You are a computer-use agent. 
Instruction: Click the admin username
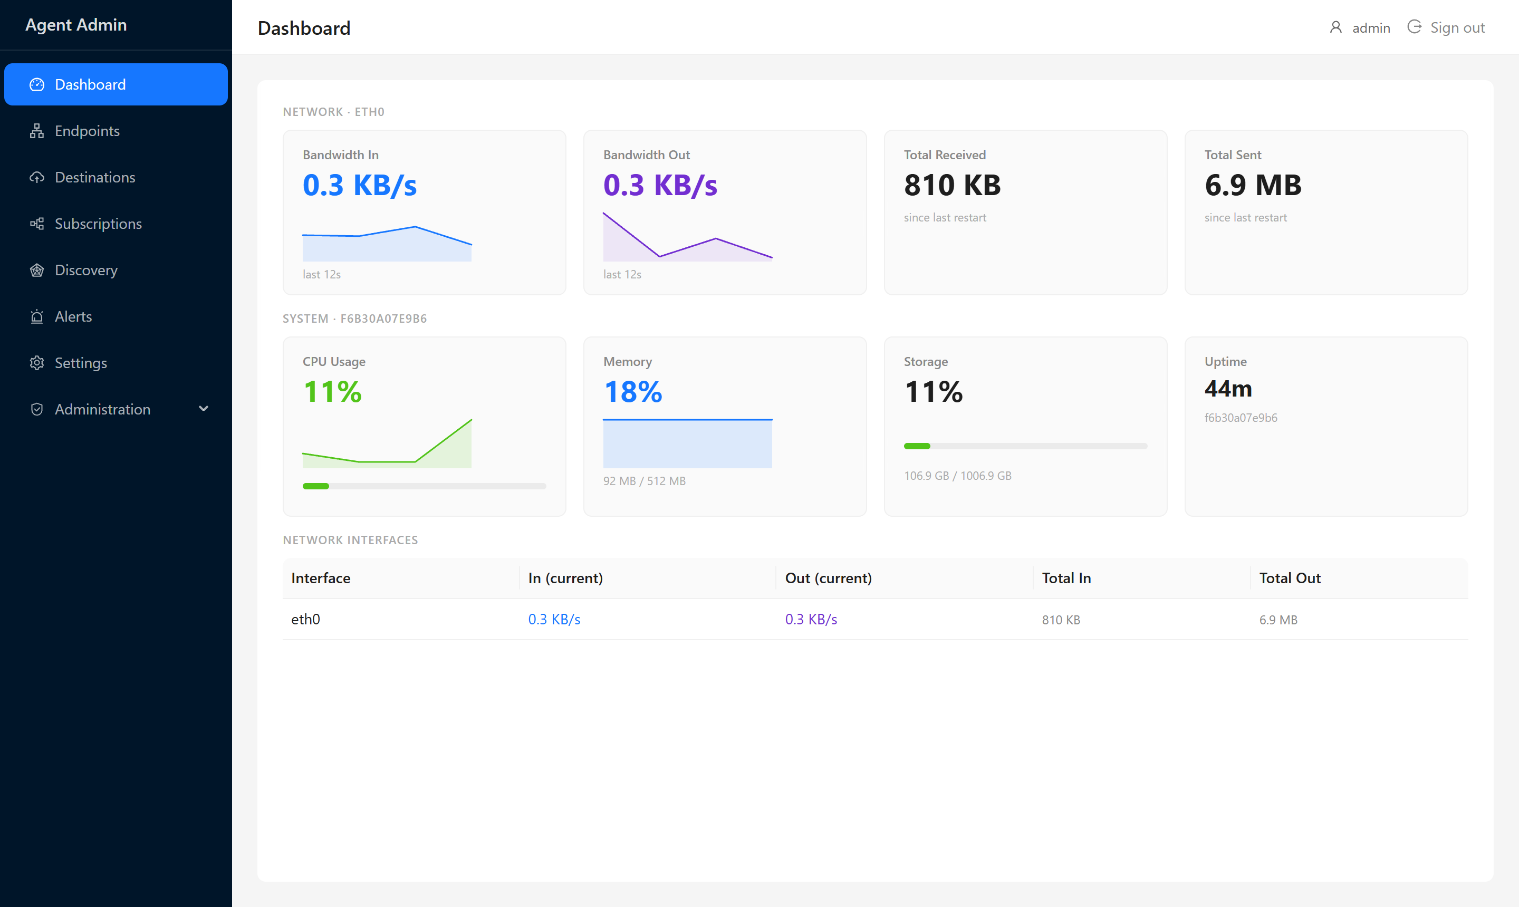(1371, 28)
